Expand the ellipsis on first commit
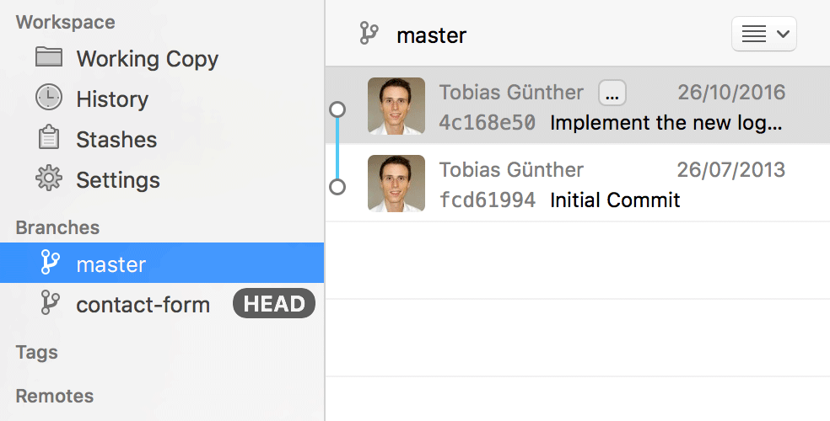830x421 pixels. pos(612,93)
